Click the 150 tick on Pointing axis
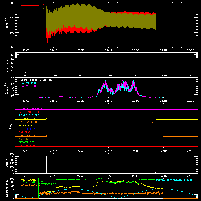The image size is (201, 201). (x=12, y=18)
